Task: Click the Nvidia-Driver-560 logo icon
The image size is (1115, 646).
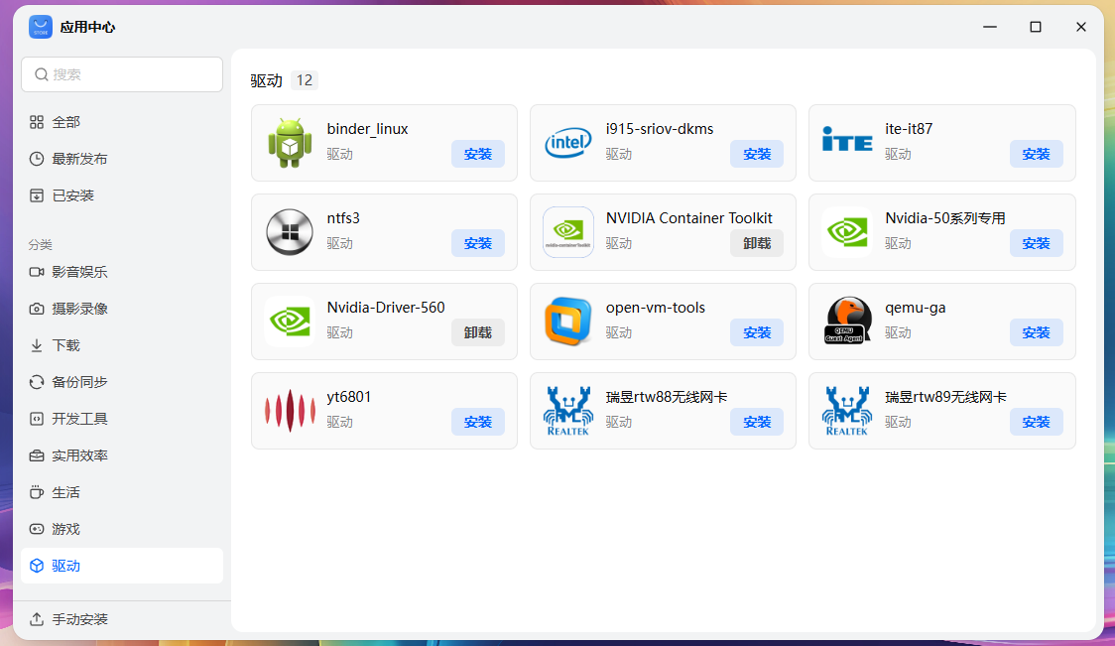Action: click(290, 322)
